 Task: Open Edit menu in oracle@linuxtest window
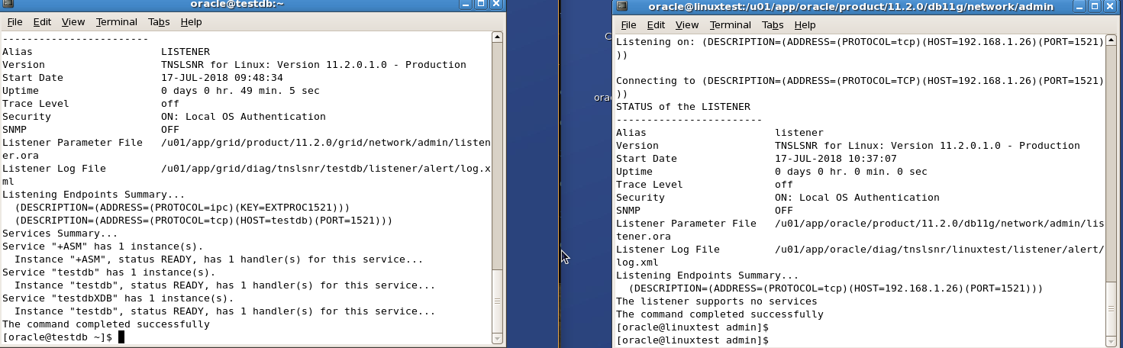(x=656, y=25)
